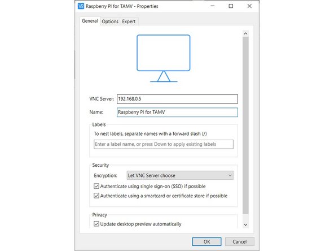
Task: Click the "Privacy" group heading
Action: tap(99, 215)
